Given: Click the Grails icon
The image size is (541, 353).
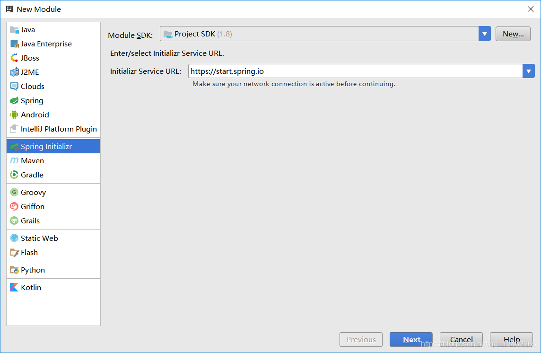Looking at the screenshot, I should 14,221.
